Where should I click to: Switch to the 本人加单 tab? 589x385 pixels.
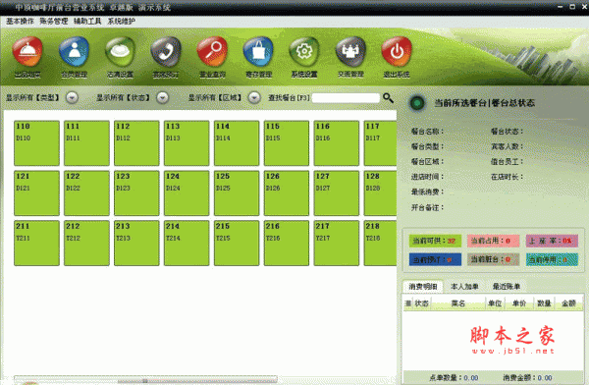click(x=464, y=287)
